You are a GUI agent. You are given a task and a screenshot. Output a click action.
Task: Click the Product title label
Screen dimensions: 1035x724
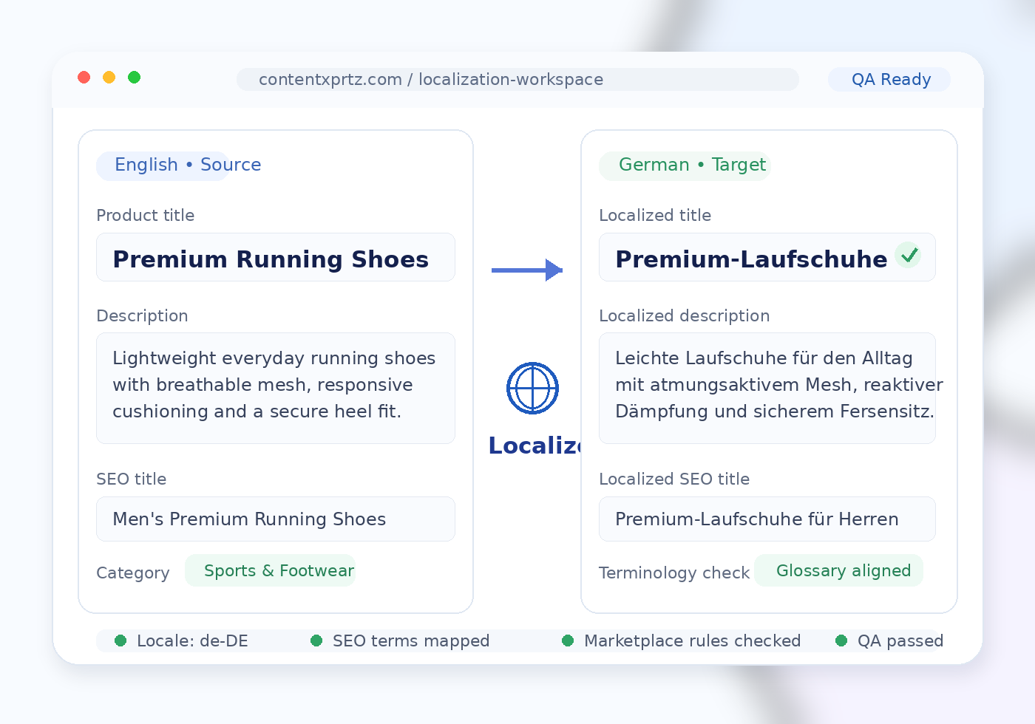pos(146,215)
